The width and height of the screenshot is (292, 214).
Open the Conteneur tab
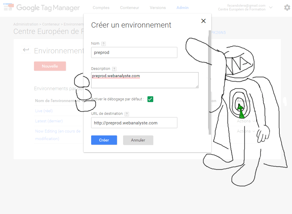(129, 8)
